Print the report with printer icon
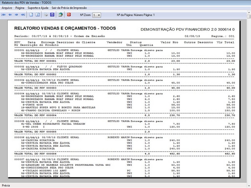The width and height of the screenshot is (251, 188). click(46, 15)
